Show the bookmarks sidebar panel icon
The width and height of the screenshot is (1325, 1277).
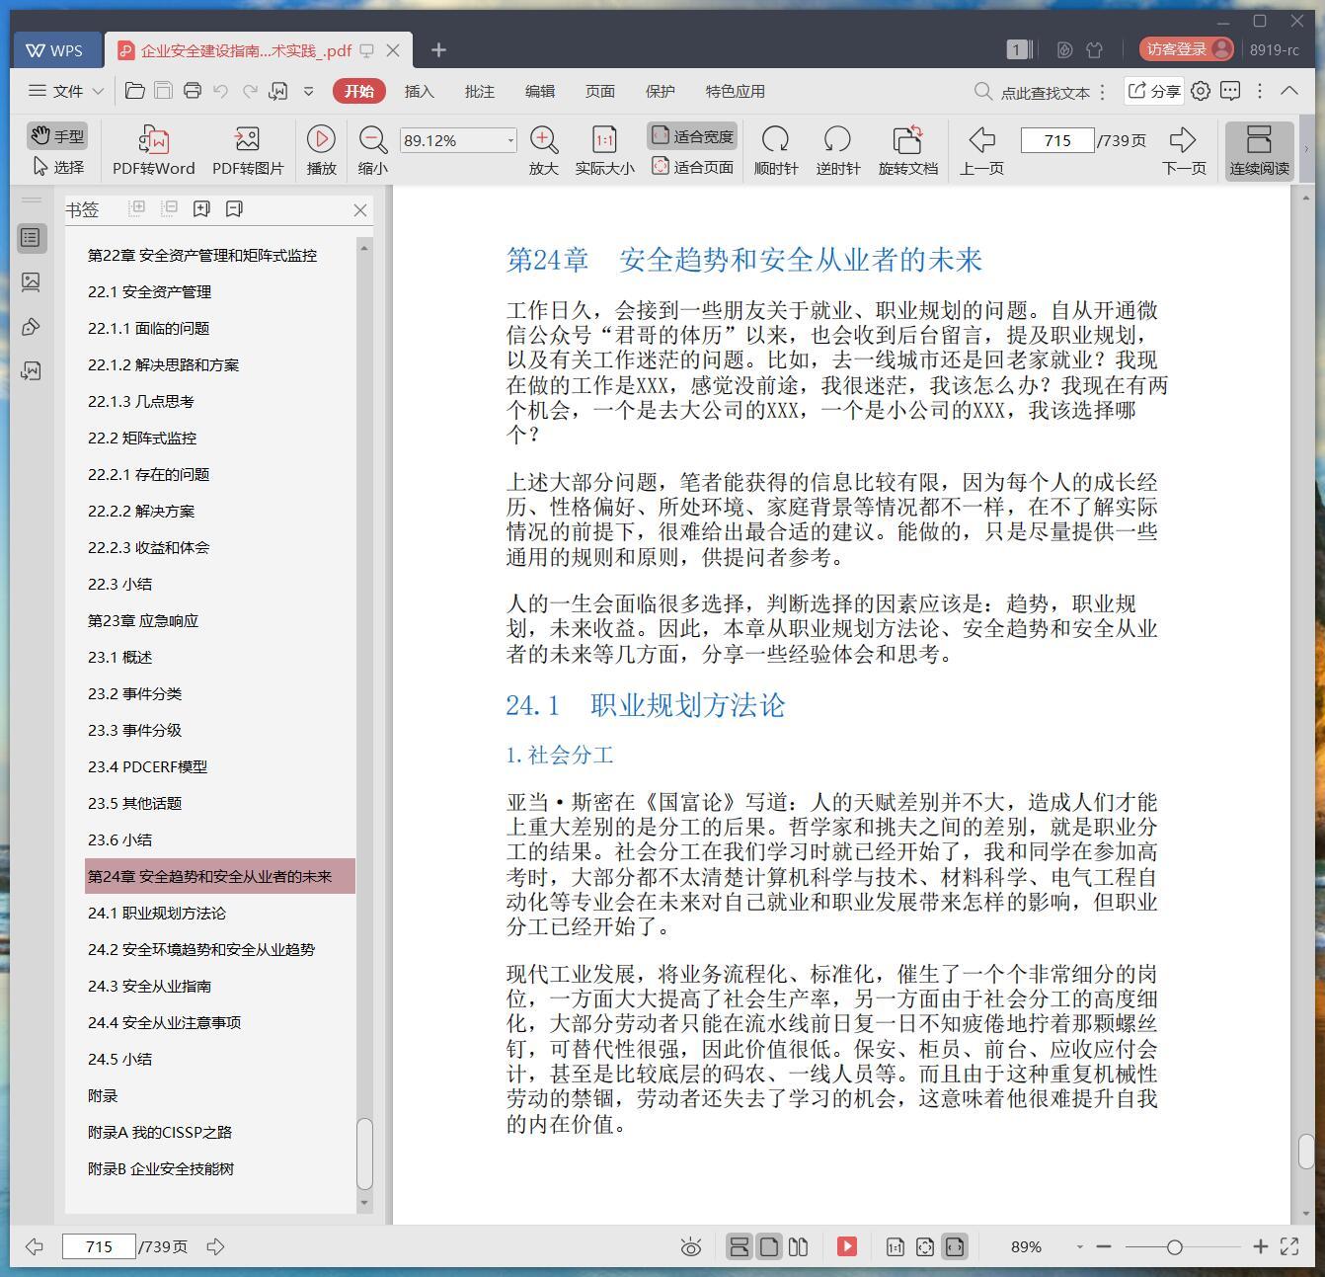pyautogui.click(x=31, y=238)
